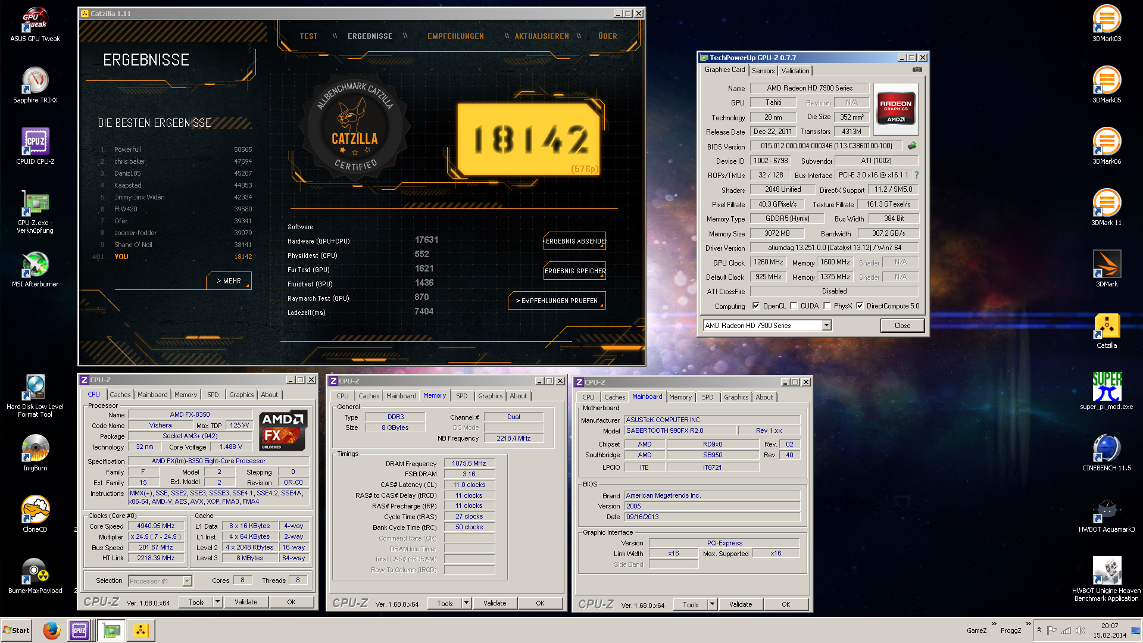Click the clock showing 20:07
The image size is (1143, 643).
click(1109, 626)
